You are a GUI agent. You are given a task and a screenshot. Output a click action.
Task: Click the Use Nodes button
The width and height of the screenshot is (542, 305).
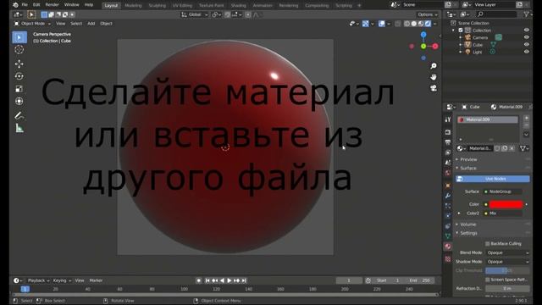493,179
